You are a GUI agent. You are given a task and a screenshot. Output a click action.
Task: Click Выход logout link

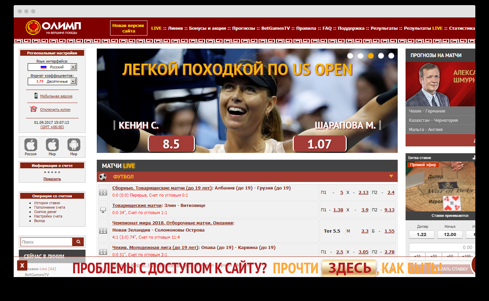[x=39, y=221]
